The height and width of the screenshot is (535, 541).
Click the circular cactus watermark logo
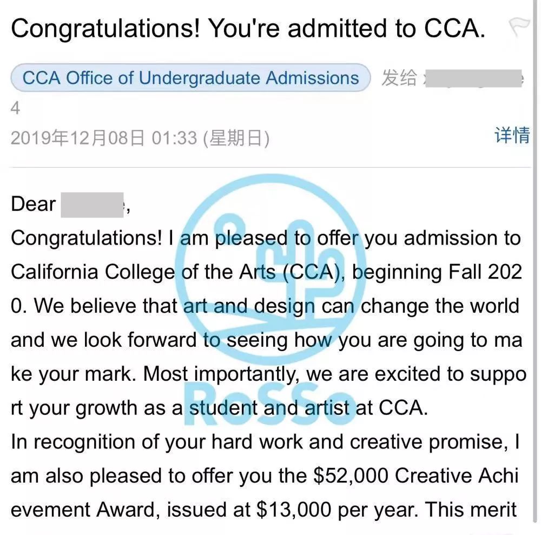point(271,270)
